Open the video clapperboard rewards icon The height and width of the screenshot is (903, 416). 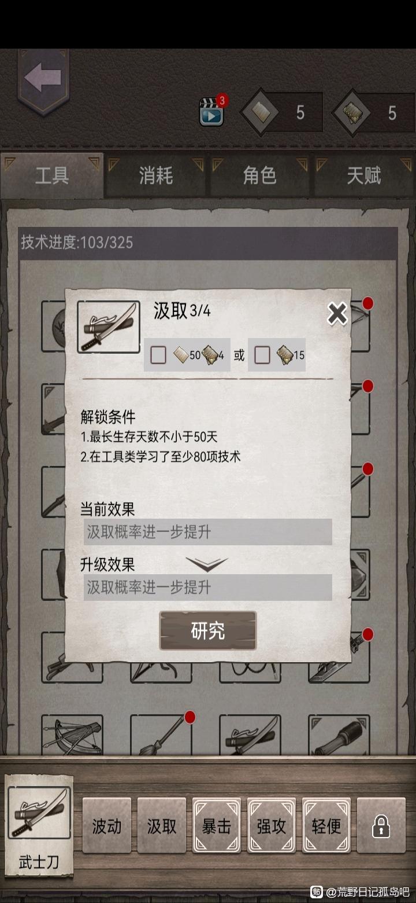pos(211,112)
